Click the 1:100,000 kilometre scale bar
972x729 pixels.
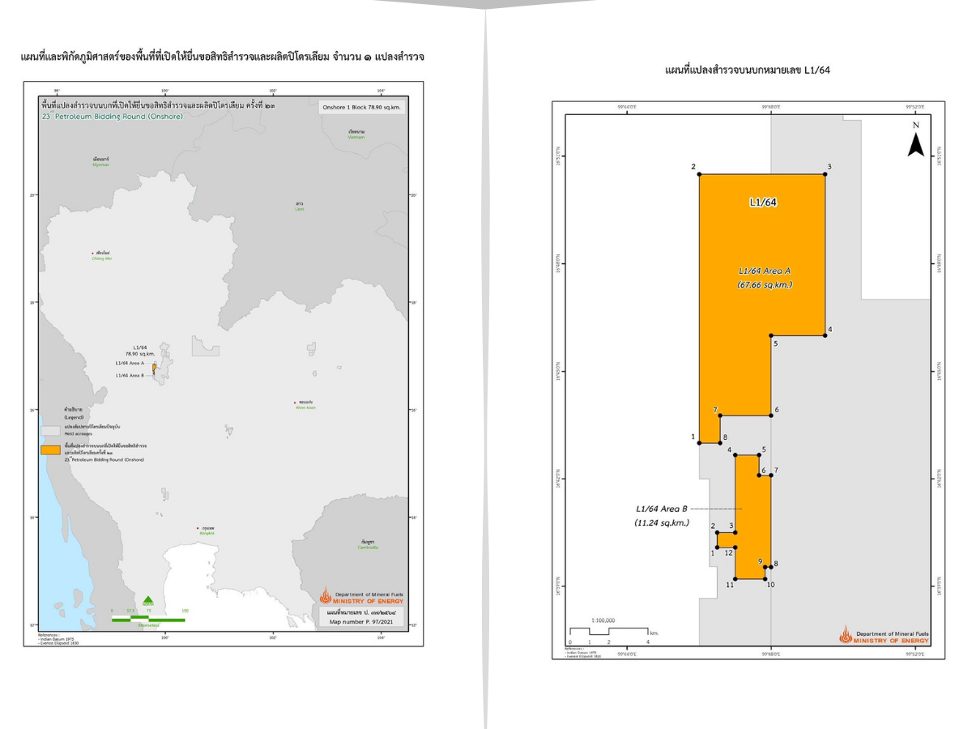pyautogui.click(x=610, y=631)
